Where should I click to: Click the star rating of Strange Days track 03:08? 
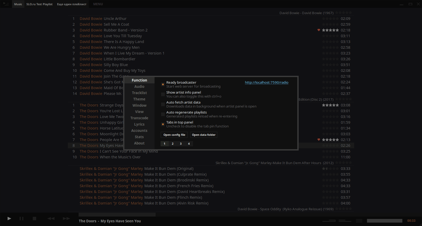[330, 105]
